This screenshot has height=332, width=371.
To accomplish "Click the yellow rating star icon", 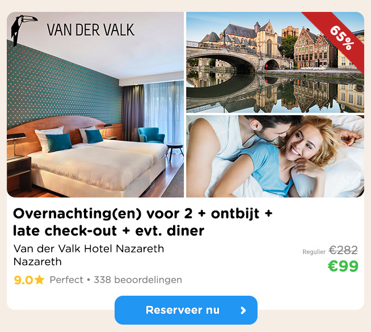I will tap(39, 280).
